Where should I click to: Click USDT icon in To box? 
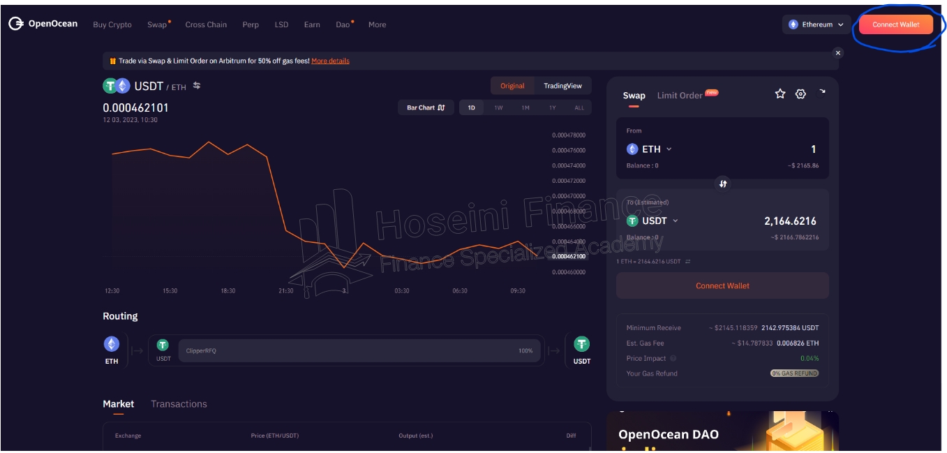tap(632, 221)
